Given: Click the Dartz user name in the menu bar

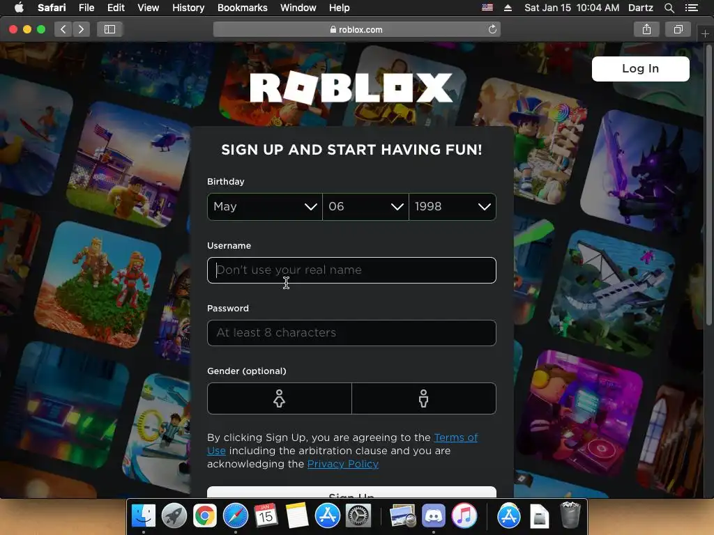Looking at the screenshot, I should tap(640, 8).
